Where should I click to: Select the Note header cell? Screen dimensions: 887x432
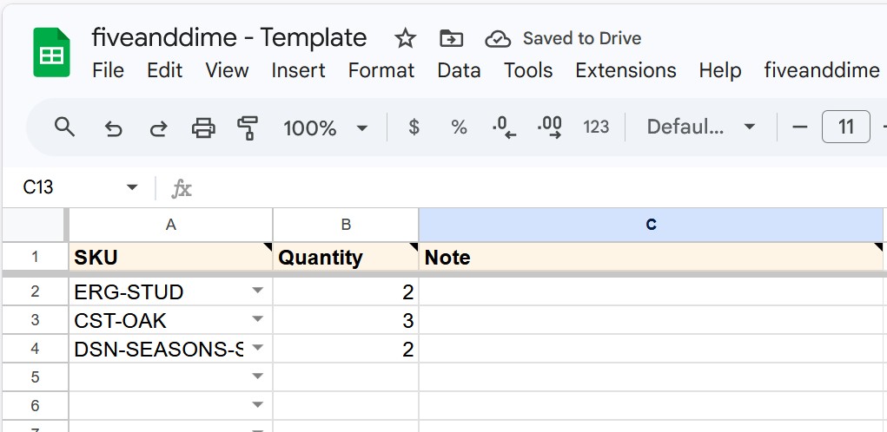coord(651,257)
